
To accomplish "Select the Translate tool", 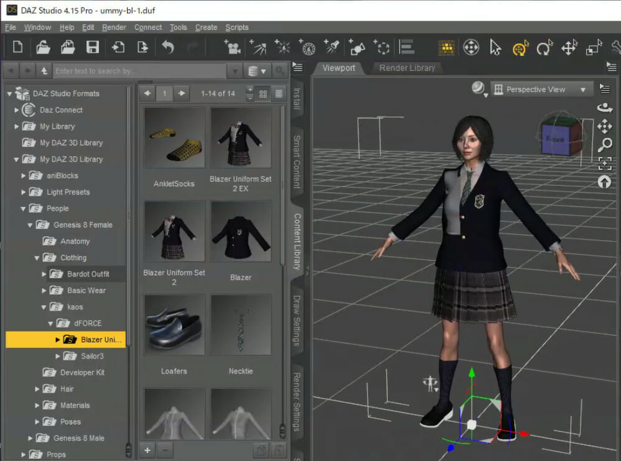I will click(x=569, y=47).
